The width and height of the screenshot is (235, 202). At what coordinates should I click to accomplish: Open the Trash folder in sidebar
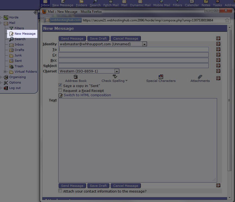pyautogui.click(x=19, y=66)
